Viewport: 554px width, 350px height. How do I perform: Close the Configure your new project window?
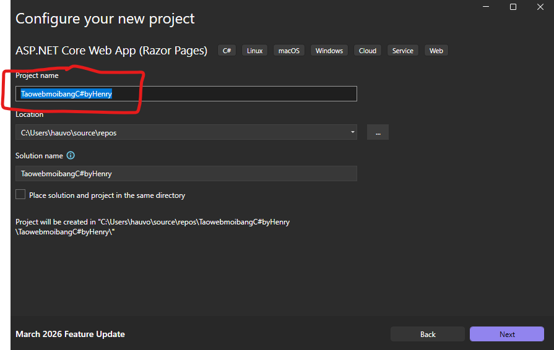(x=540, y=7)
